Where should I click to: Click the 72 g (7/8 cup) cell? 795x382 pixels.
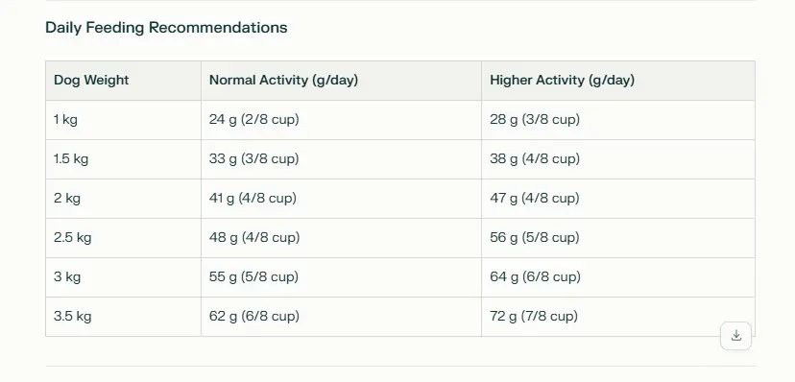618,317
